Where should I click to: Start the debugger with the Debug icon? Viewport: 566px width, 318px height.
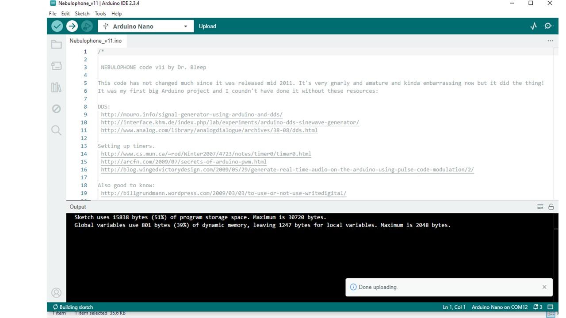click(x=87, y=26)
